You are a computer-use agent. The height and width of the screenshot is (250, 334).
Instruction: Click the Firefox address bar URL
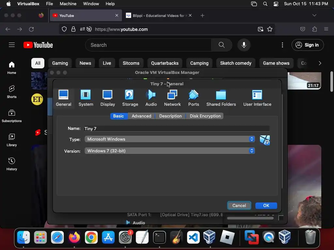tap(121, 29)
